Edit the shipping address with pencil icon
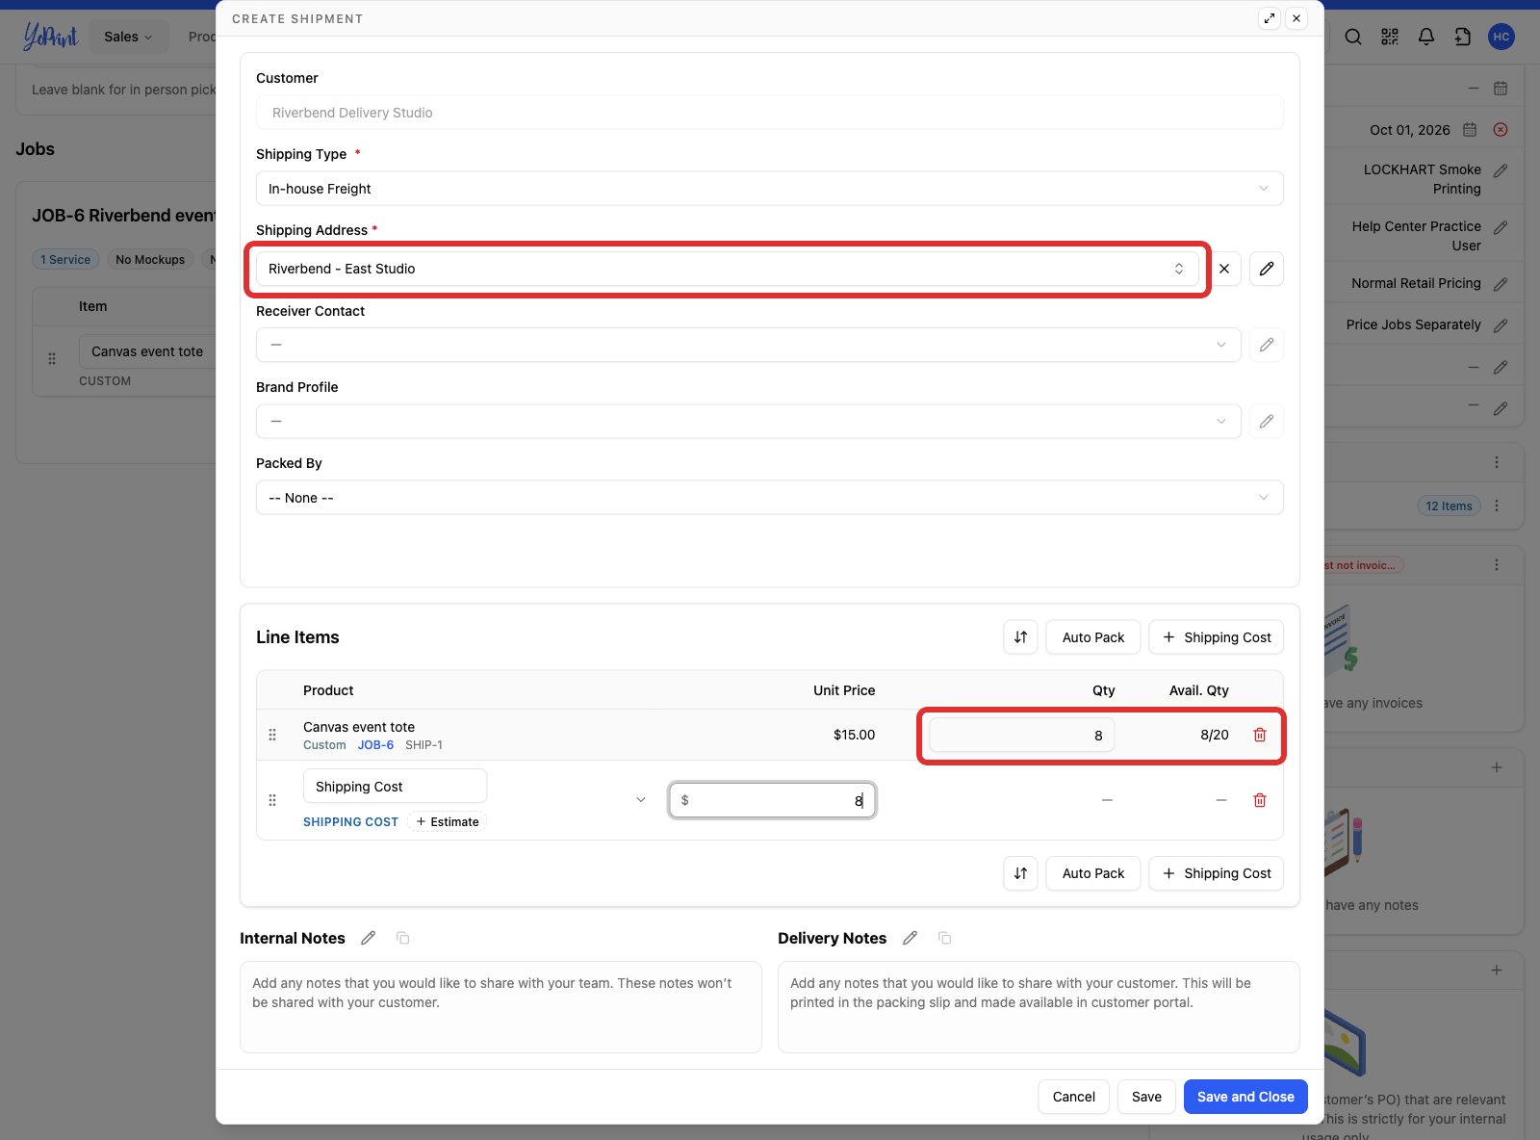The height and width of the screenshot is (1140, 1540). tap(1267, 269)
